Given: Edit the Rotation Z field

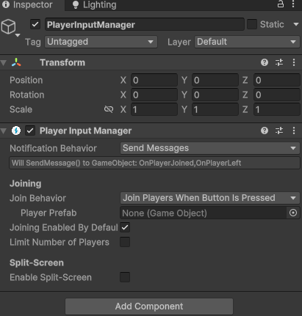Looking at the screenshot, I should 277,95.
